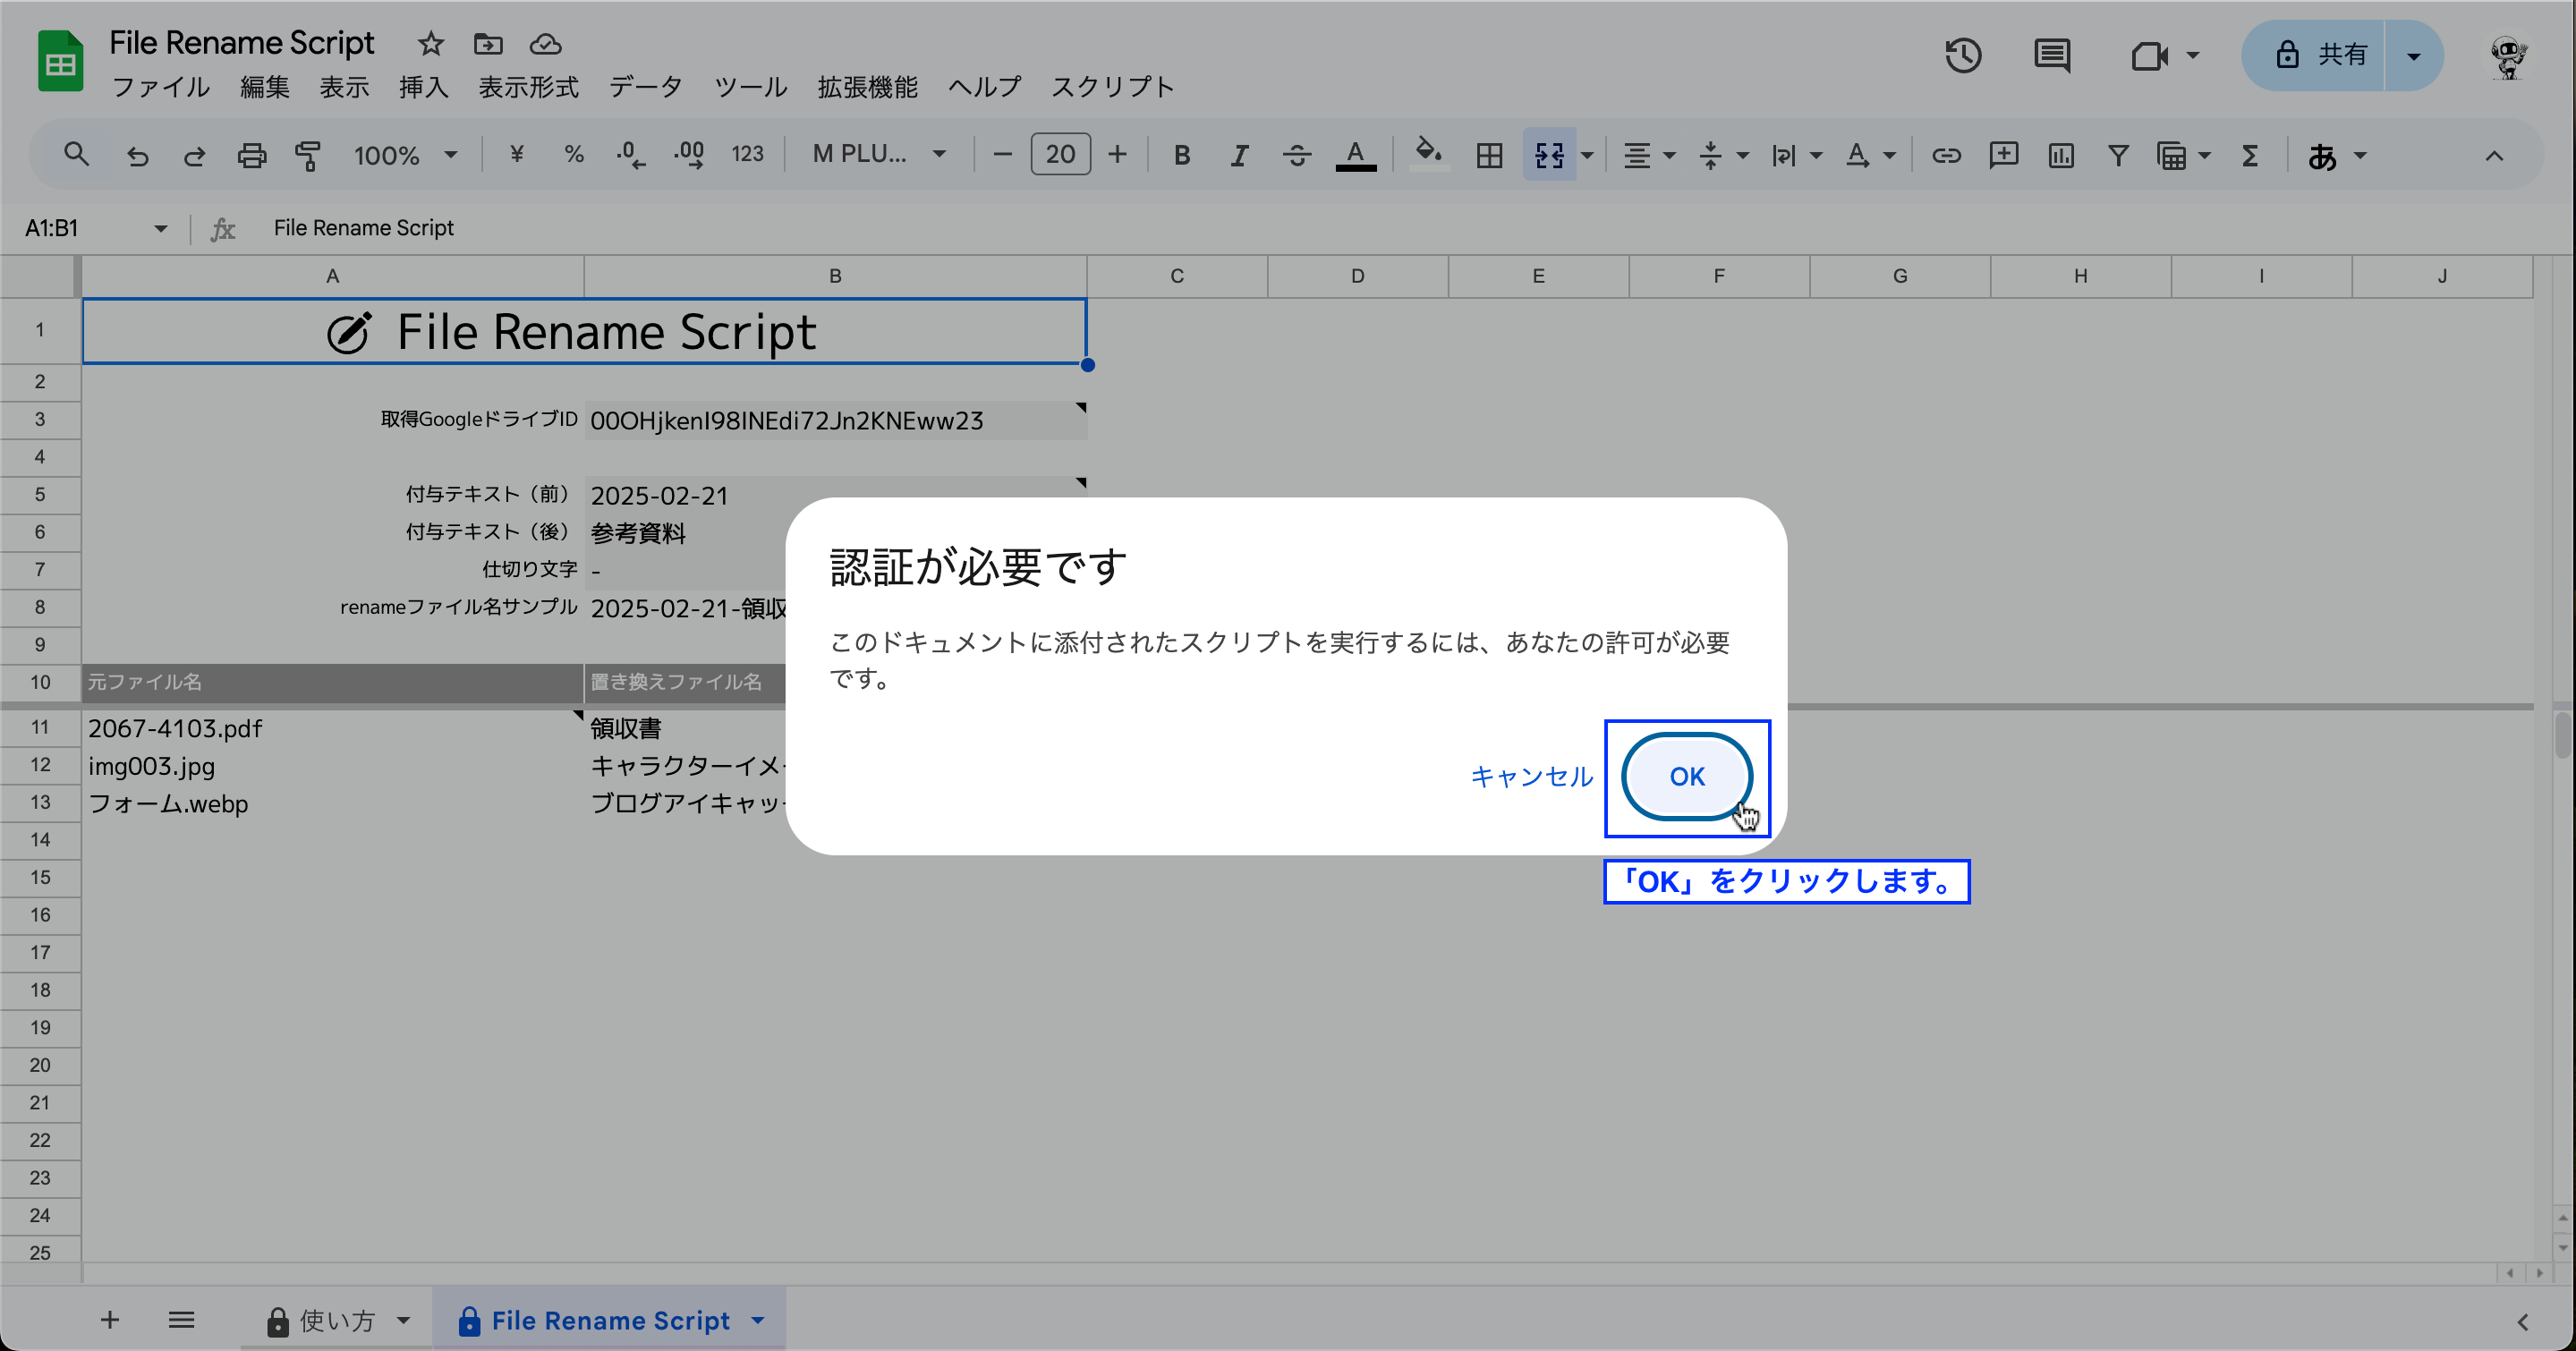Decrease font size with minus button
The width and height of the screenshot is (2576, 1351).
click(1003, 155)
